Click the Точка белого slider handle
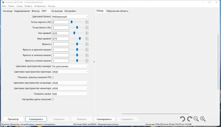 [77, 27]
